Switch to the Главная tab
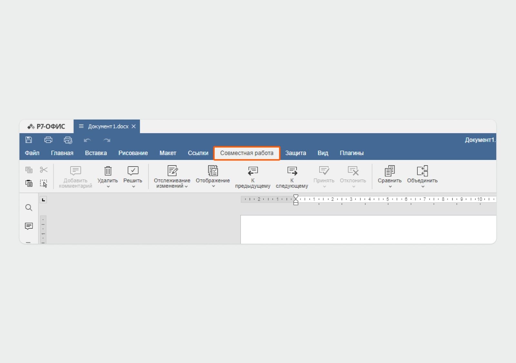The image size is (516, 363). (x=62, y=153)
